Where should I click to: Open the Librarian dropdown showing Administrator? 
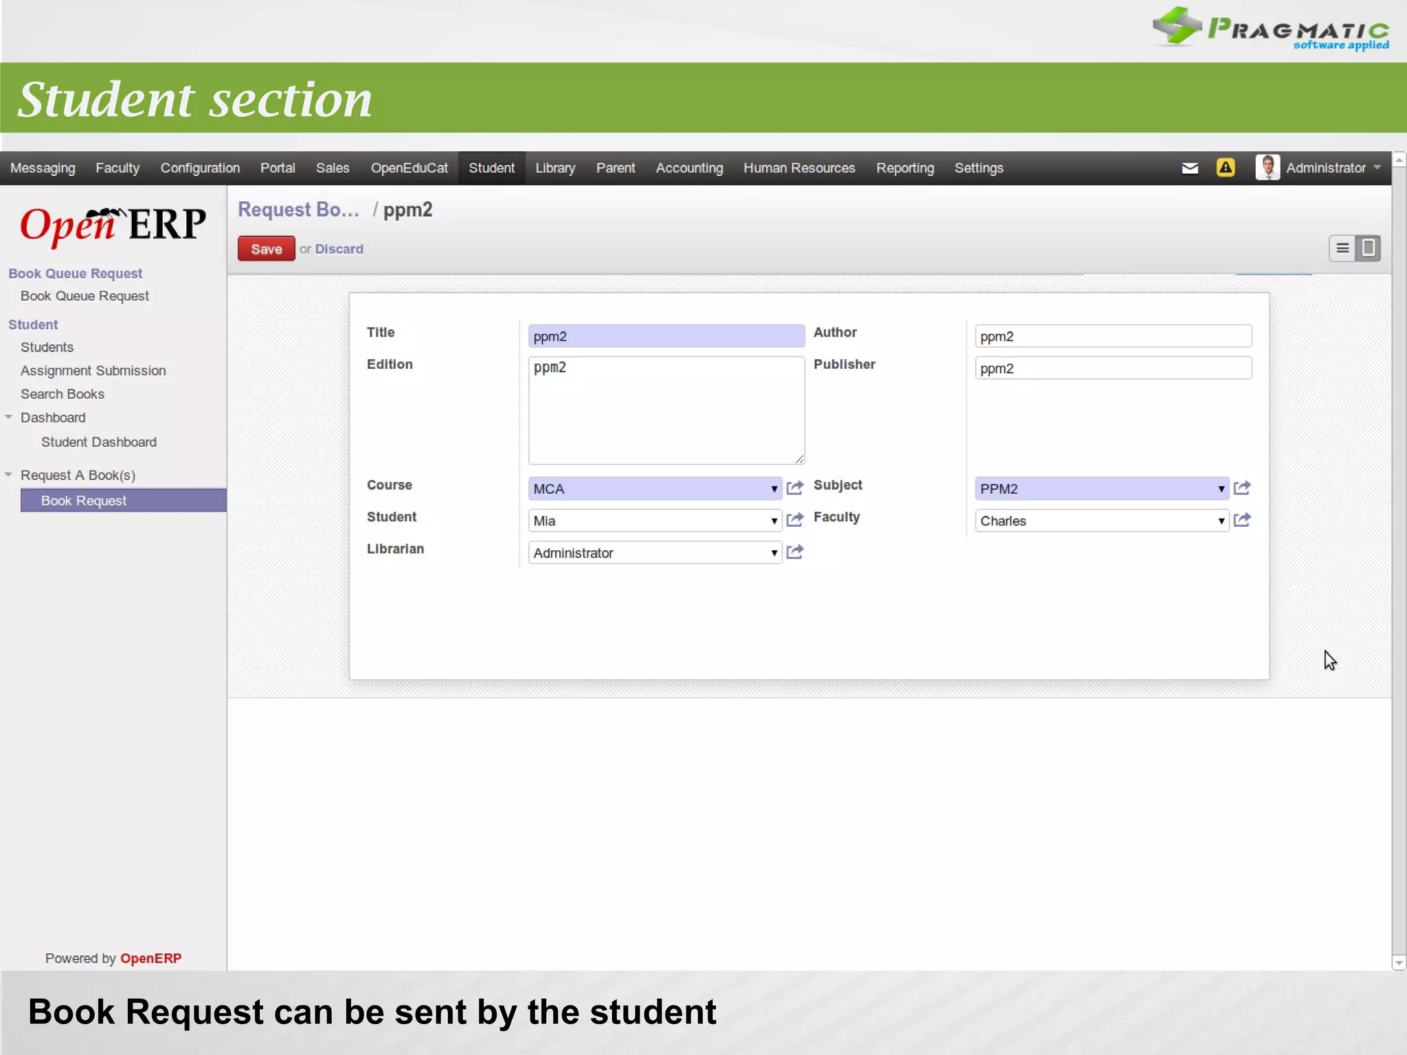click(655, 553)
